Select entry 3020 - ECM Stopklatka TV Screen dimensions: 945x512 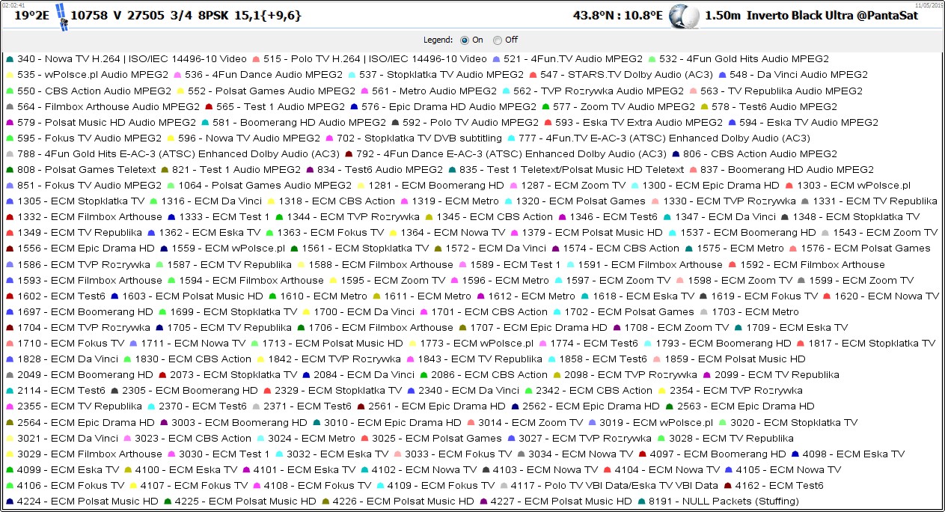(x=795, y=423)
